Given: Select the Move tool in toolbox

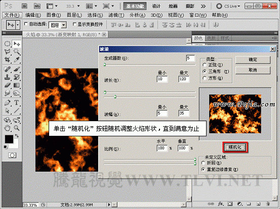Looking at the screenshot, I should point(17,43).
